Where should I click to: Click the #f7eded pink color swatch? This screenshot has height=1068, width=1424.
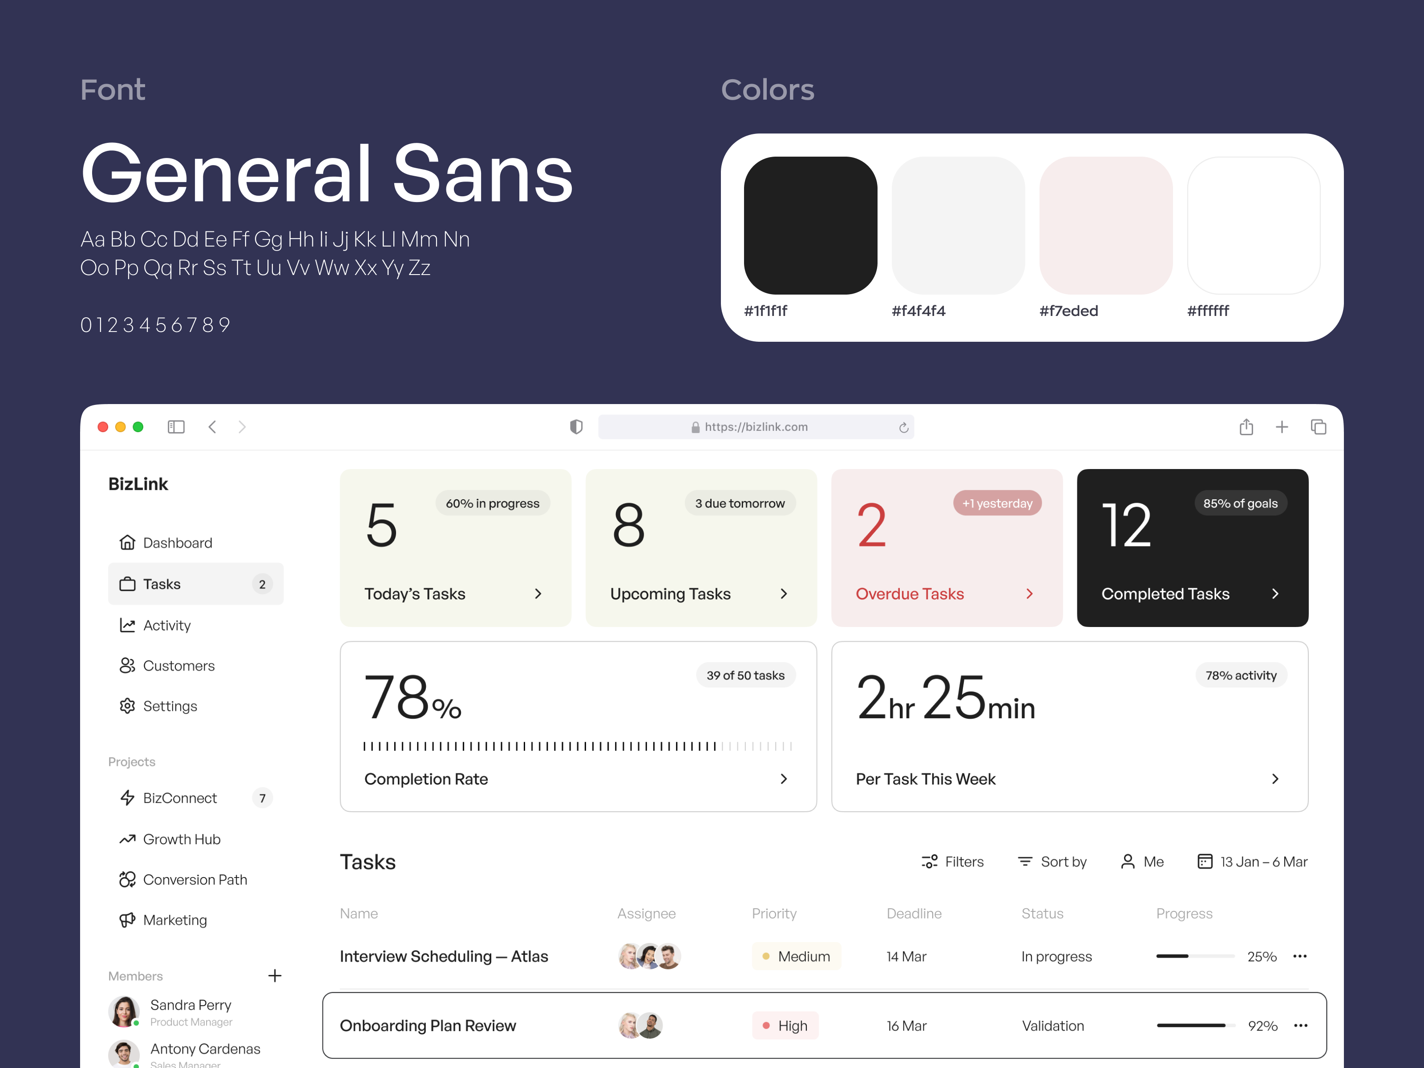(1105, 225)
